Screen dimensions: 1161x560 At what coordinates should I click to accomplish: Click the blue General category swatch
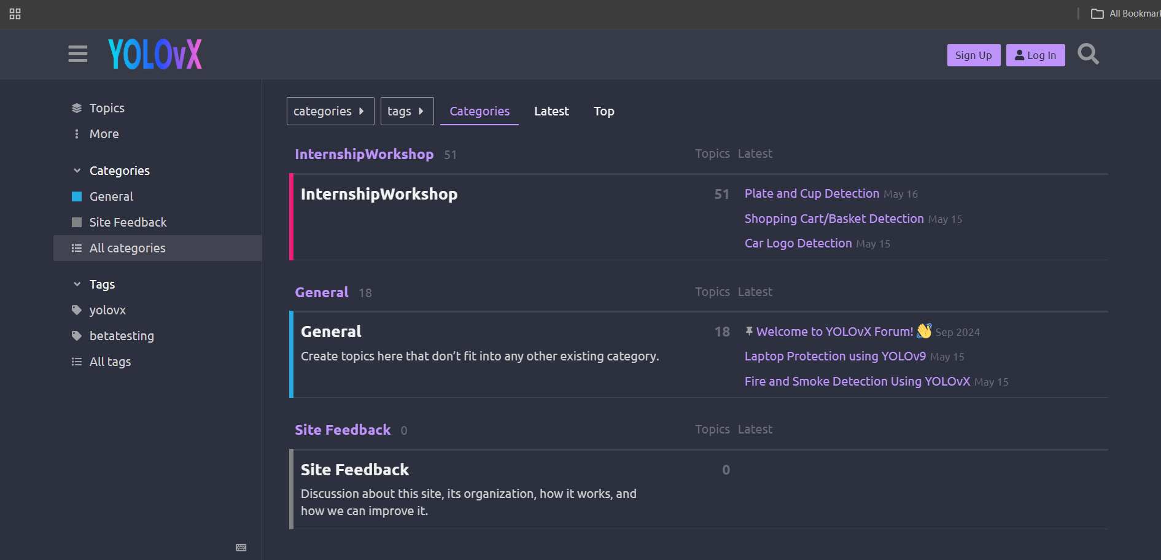[x=77, y=196]
